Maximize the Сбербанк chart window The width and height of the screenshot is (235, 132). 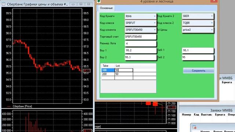tap(81, 4)
